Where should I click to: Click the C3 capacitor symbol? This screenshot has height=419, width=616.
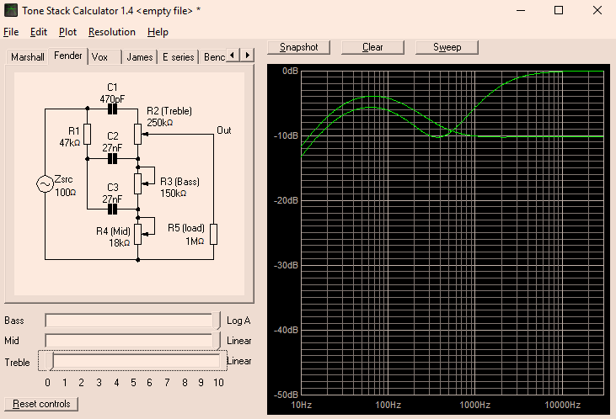tap(112, 209)
